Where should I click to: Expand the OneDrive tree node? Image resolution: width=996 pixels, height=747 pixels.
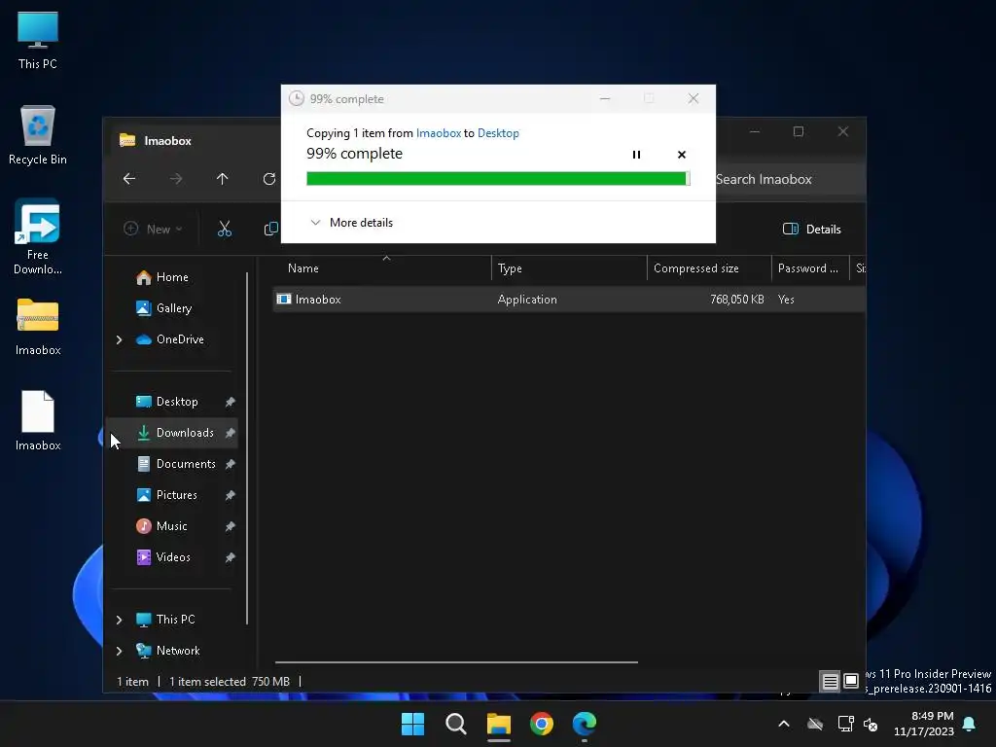pos(119,339)
